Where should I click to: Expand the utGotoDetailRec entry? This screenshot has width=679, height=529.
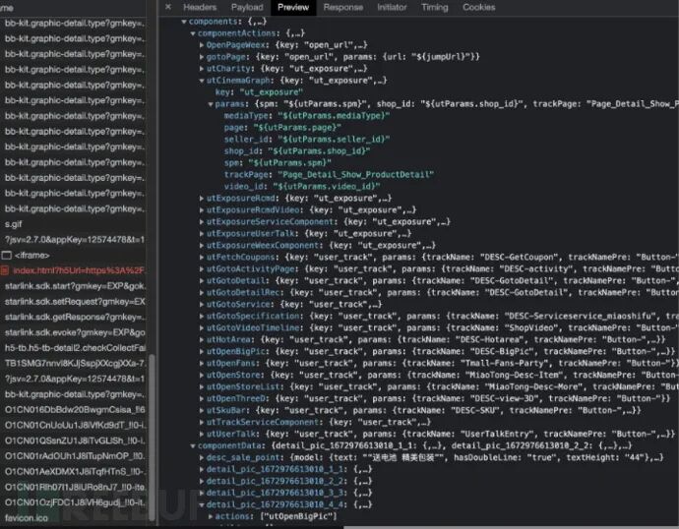(202, 292)
